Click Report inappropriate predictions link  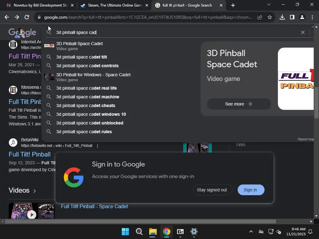(x=305, y=139)
